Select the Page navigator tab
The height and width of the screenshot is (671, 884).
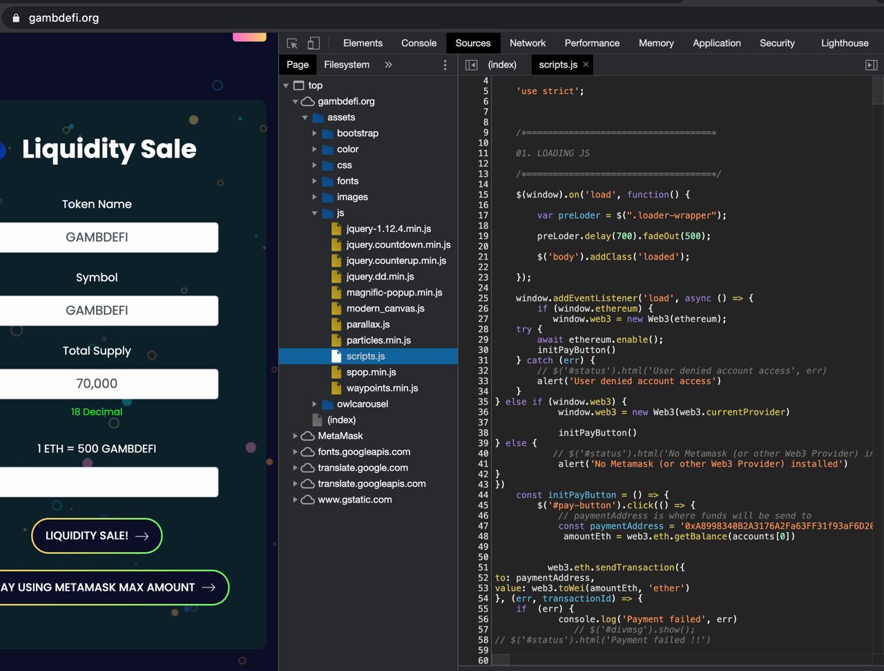coord(298,65)
